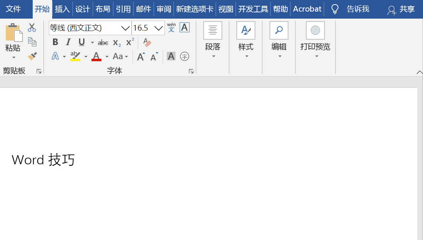Collapse the ribbon with chevron

tap(420, 72)
